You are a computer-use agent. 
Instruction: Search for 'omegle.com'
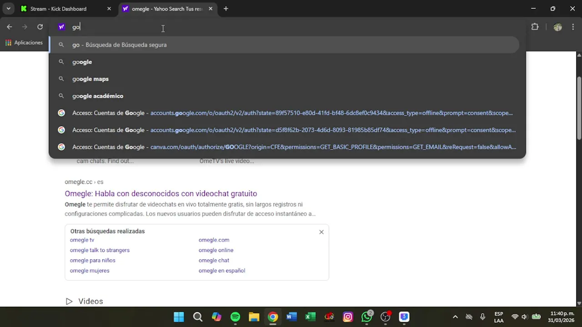214,240
